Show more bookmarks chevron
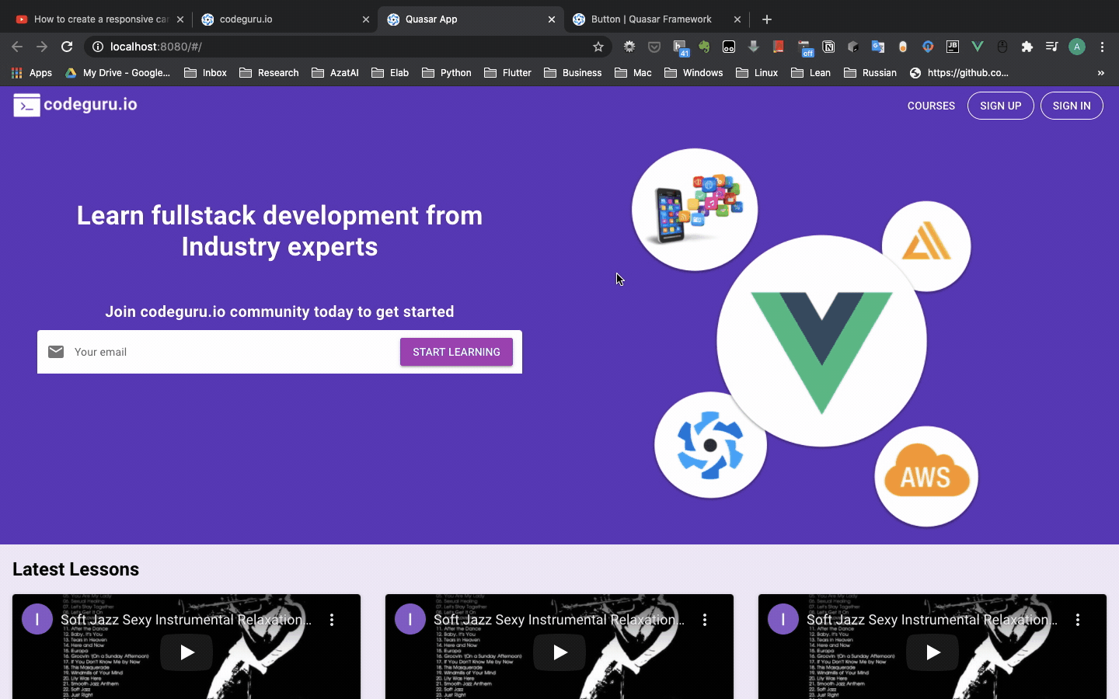Screen dimensions: 1119x699 [x=1100, y=73]
